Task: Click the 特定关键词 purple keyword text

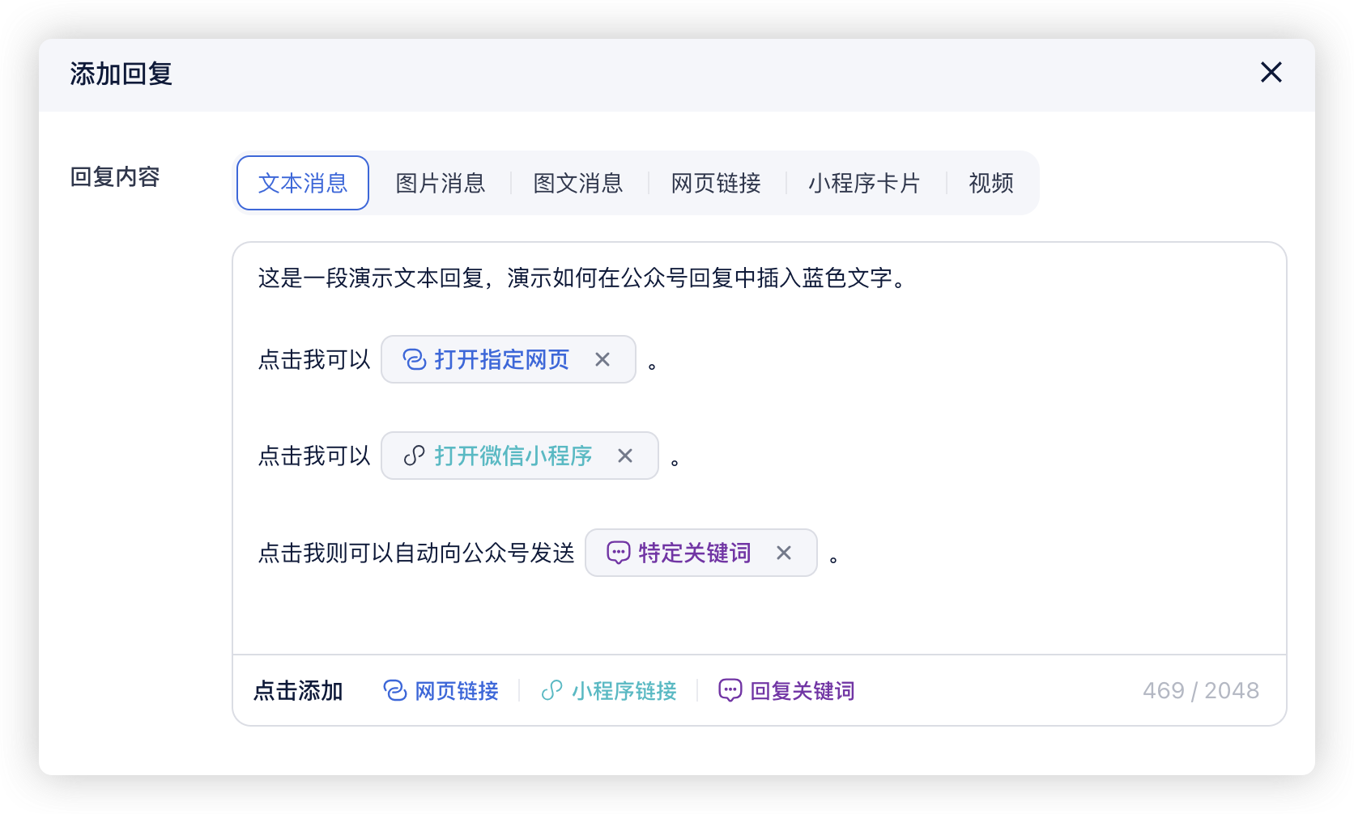Action: (x=695, y=553)
